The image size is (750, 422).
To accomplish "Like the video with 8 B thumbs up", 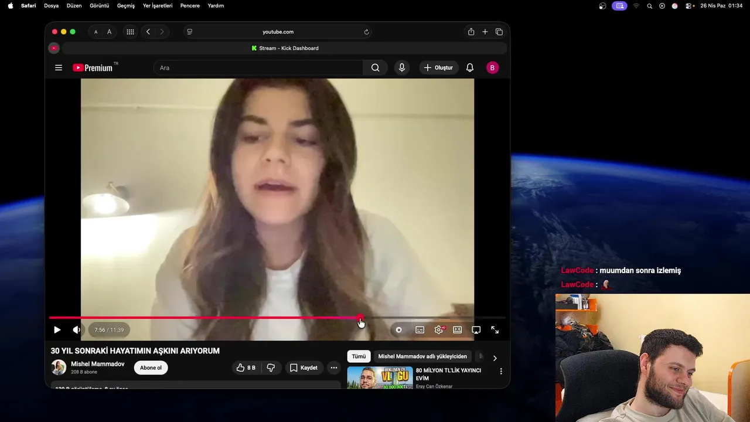I will (246, 367).
